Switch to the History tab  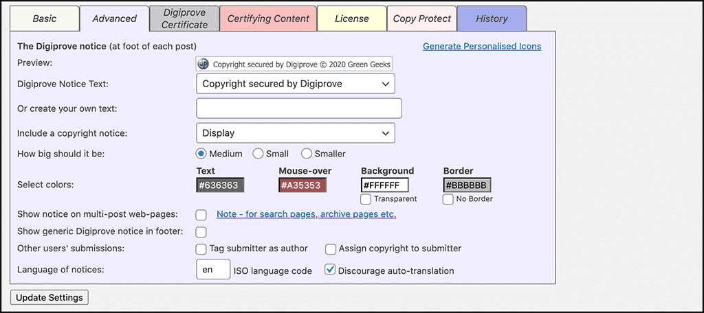(492, 19)
